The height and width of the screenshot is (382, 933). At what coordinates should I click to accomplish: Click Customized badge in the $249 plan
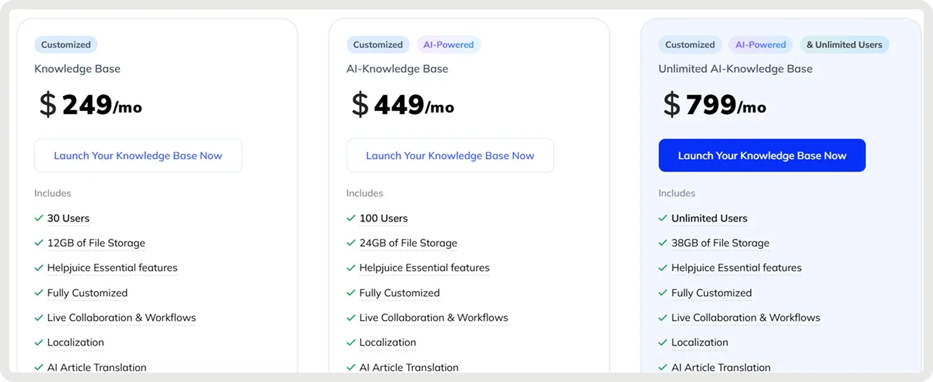(x=66, y=45)
